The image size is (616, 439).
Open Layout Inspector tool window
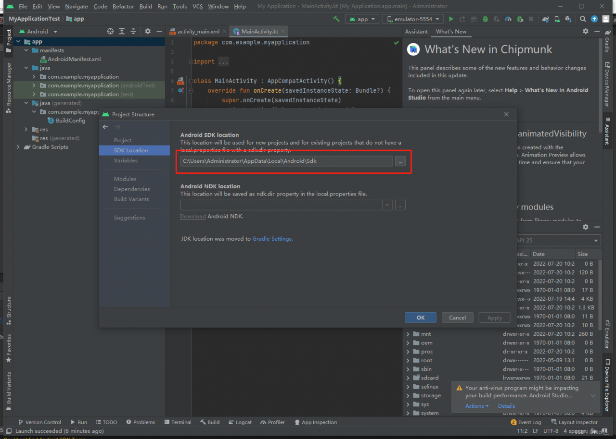pyautogui.click(x=574, y=422)
